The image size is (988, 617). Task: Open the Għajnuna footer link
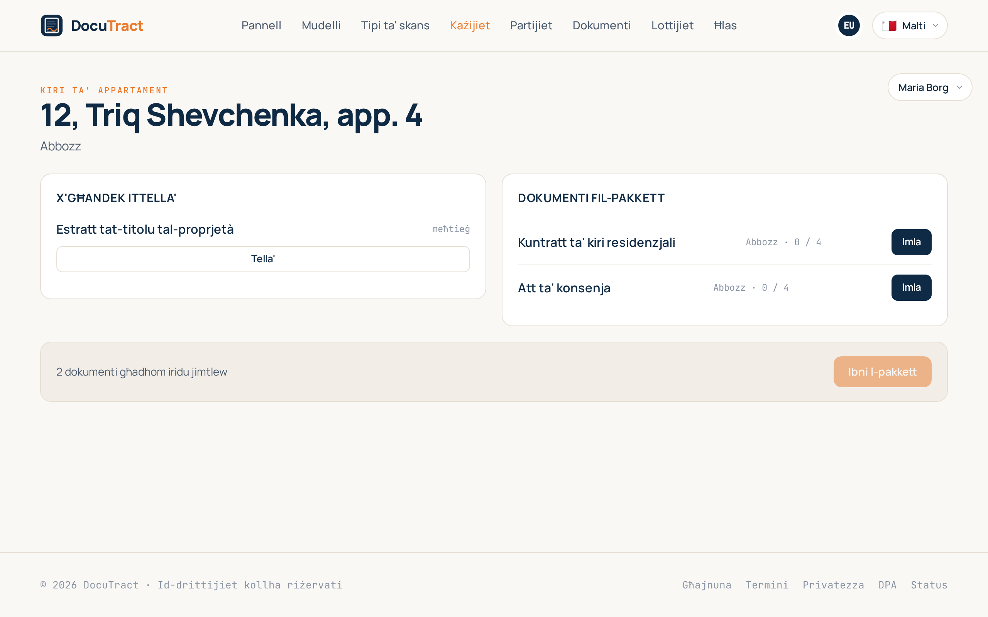(707, 585)
